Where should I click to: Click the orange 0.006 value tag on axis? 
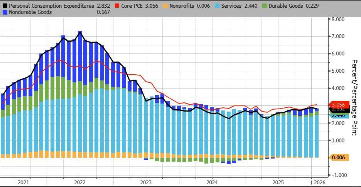click(x=338, y=157)
